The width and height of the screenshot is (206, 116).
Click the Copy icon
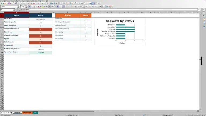[x=24, y=3]
